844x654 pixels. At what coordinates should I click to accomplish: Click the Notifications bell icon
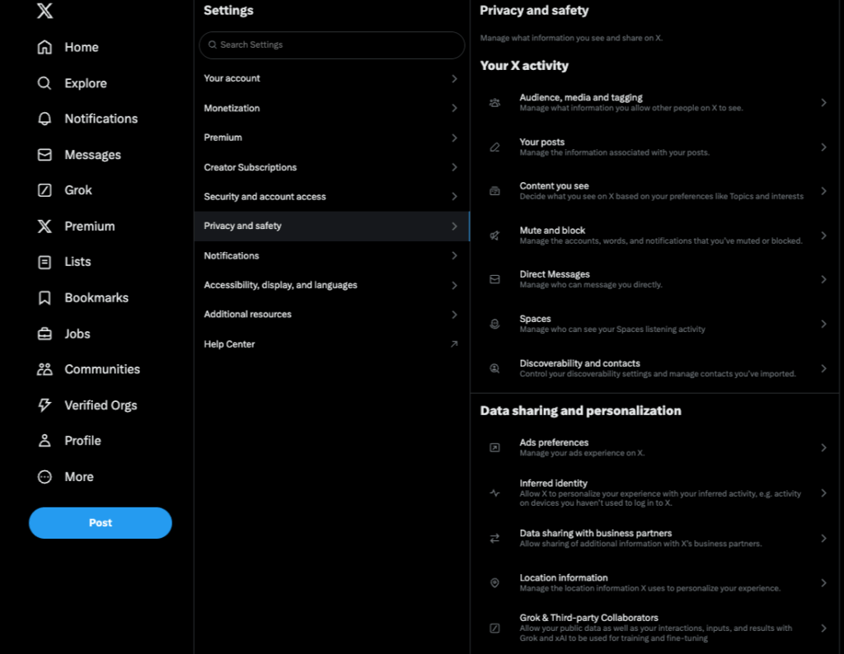[x=45, y=119]
